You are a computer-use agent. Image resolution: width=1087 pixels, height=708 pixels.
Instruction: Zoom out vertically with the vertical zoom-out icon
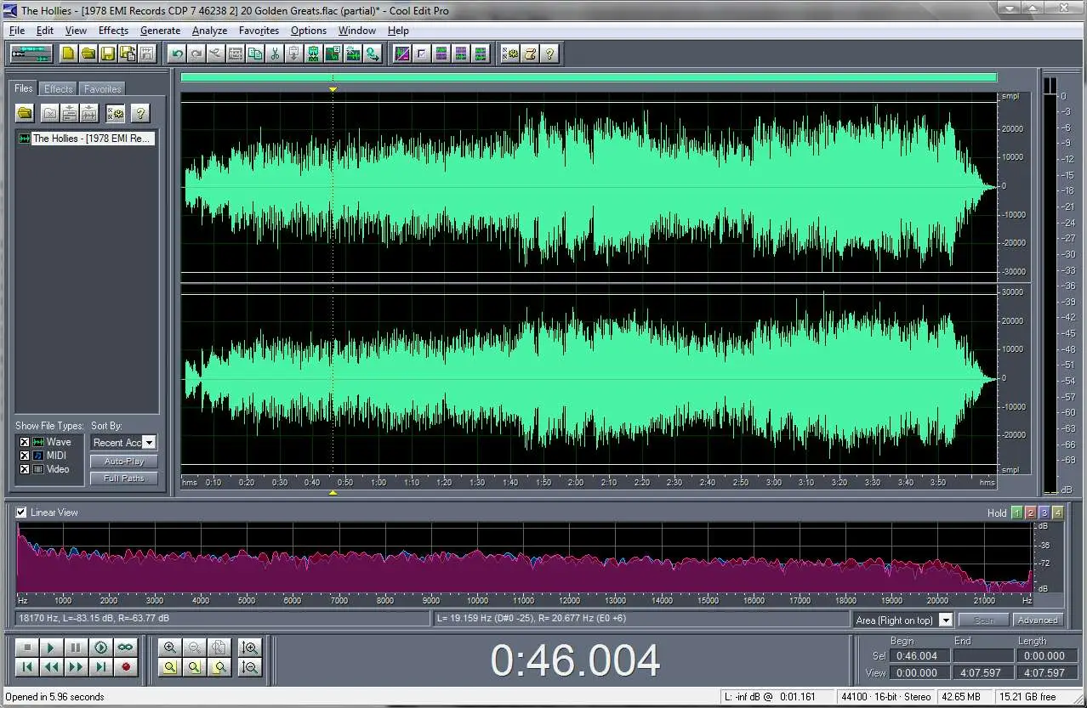(249, 667)
